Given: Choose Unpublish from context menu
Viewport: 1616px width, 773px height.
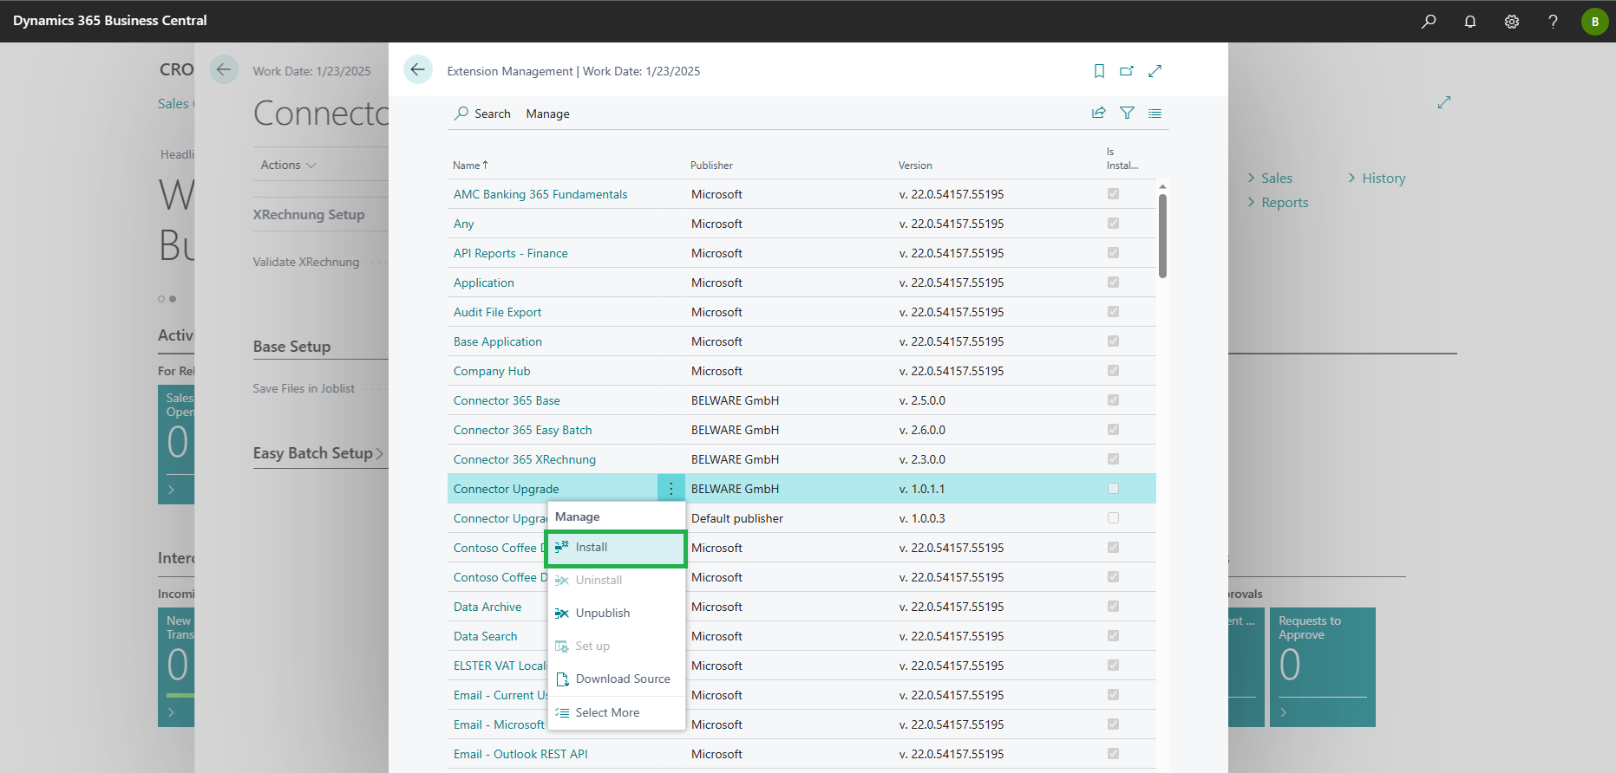Looking at the screenshot, I should [x=617, y=614].
